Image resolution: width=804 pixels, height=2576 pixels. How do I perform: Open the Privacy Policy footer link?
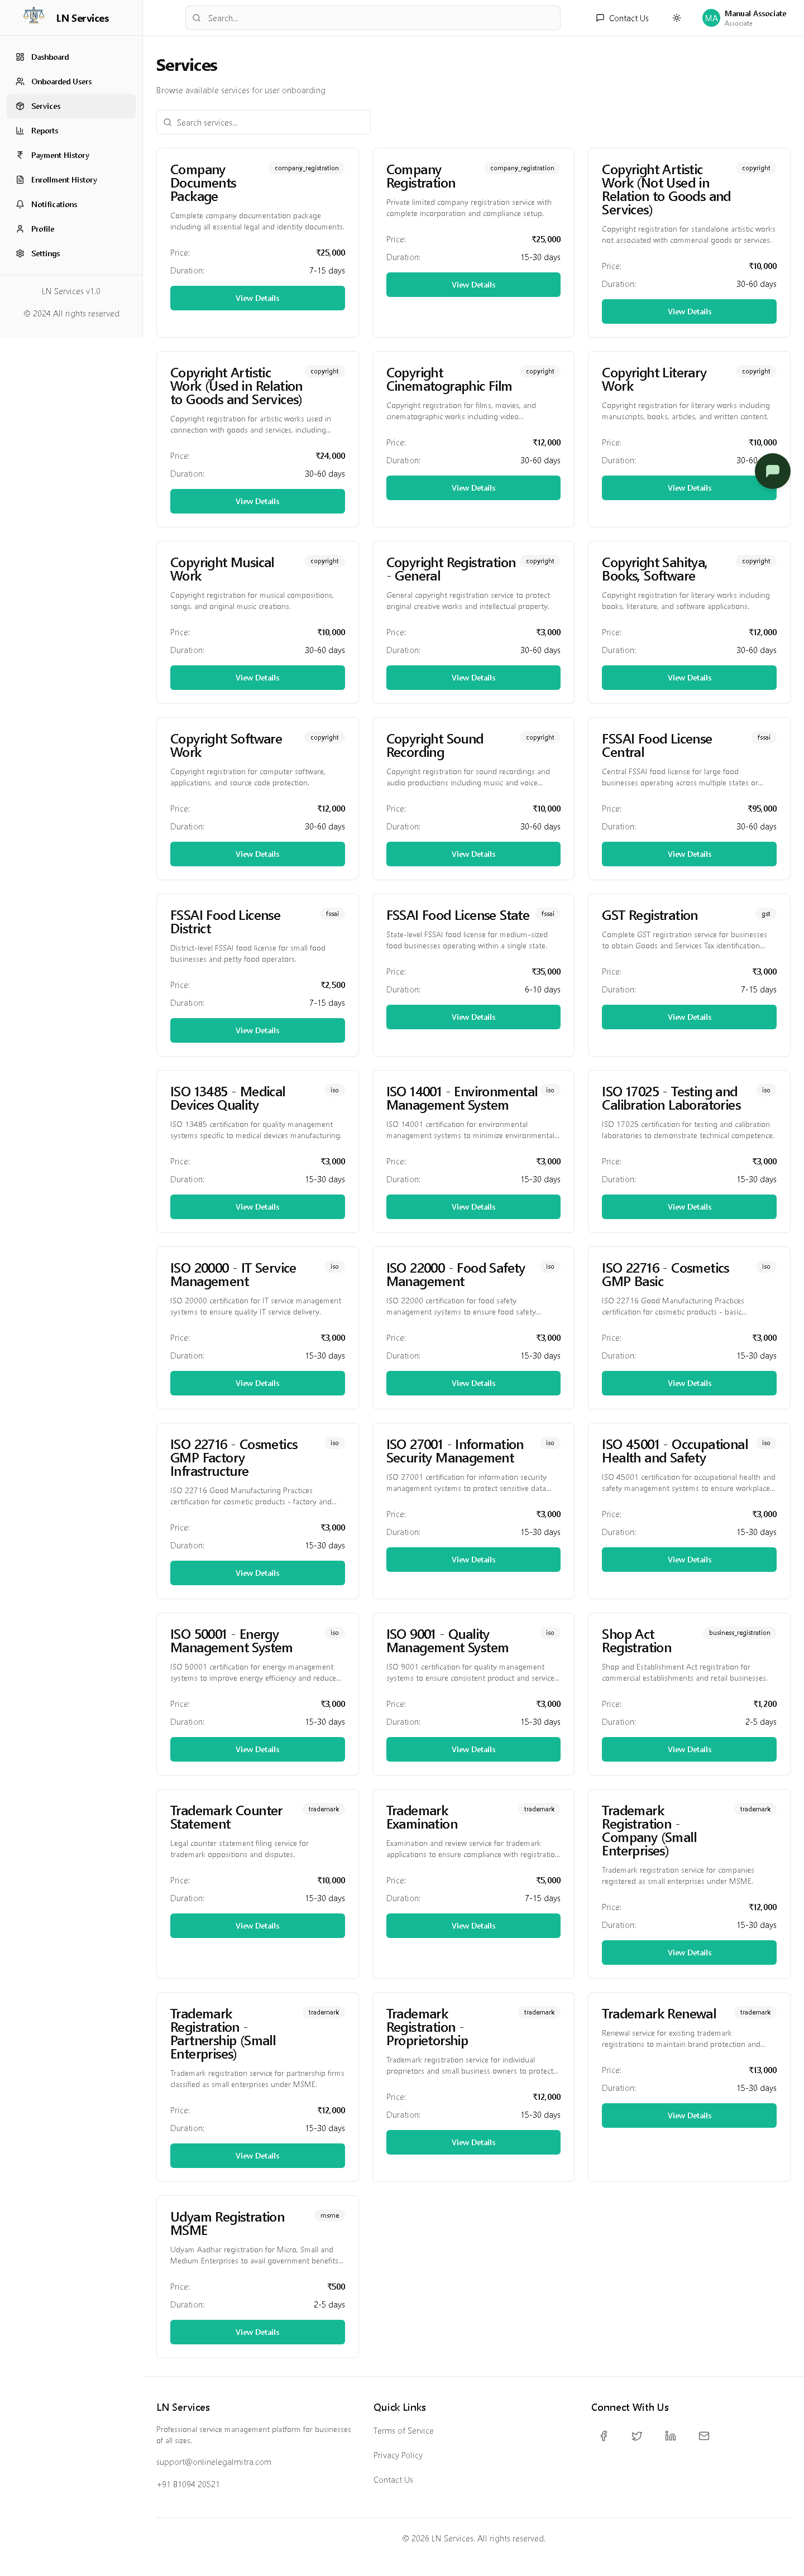tap(398, 2455)
